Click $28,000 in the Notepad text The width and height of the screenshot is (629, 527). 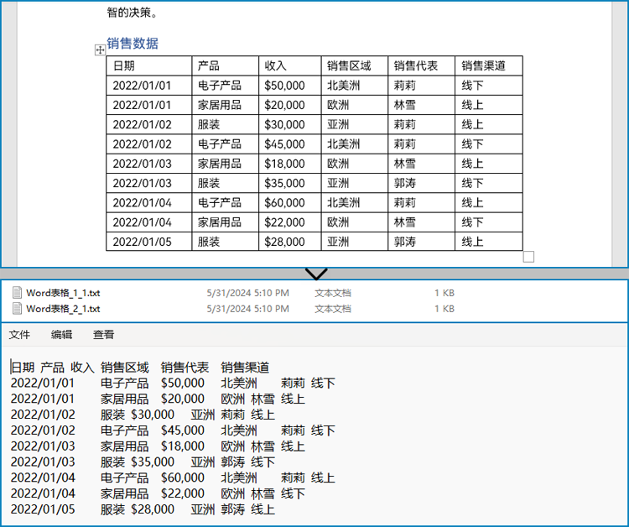pos(153,509)
